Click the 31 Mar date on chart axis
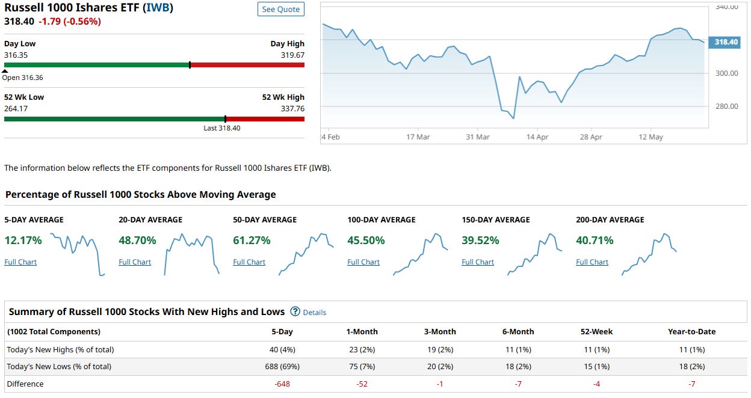This screenshot has height=398, width=751. [x=478, y=137]
